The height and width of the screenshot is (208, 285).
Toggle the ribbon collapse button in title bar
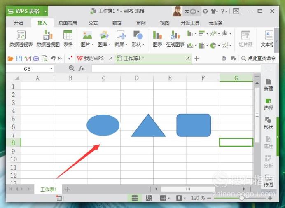(x=236, y=11)
